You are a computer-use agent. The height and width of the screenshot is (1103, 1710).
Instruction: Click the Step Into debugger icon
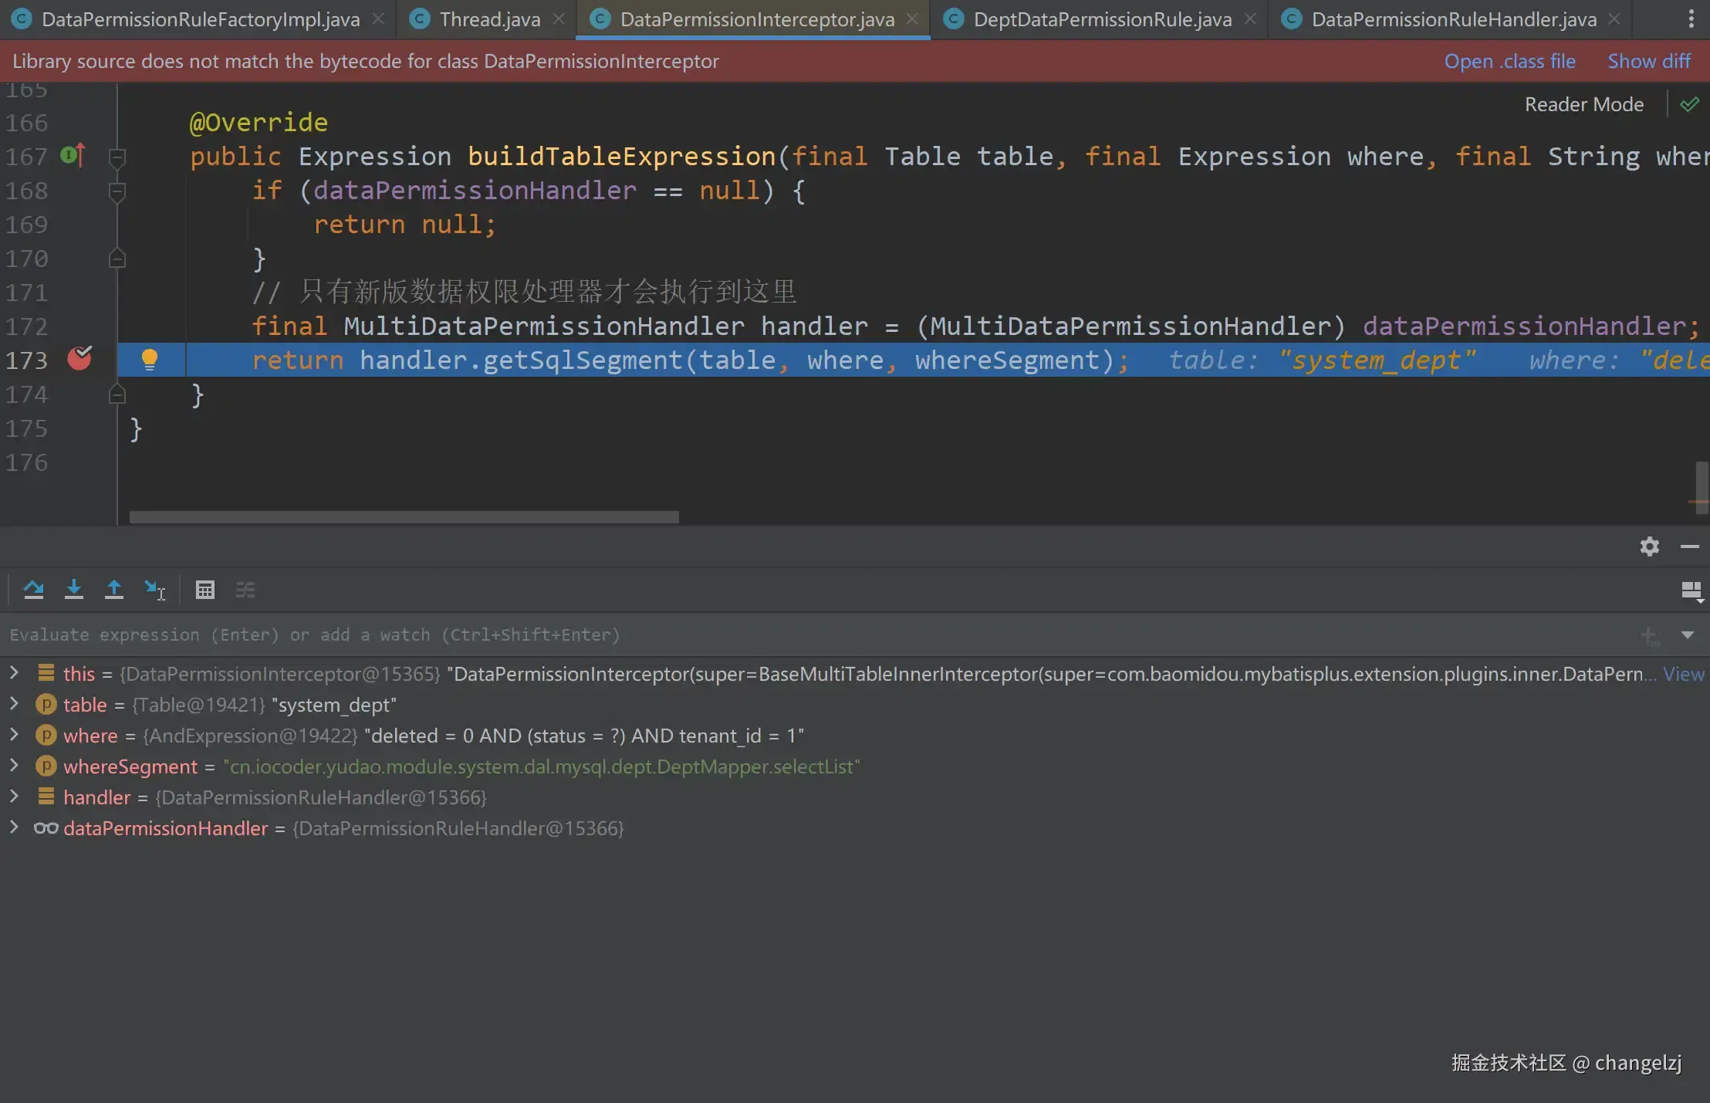click(x=74, y=590)
